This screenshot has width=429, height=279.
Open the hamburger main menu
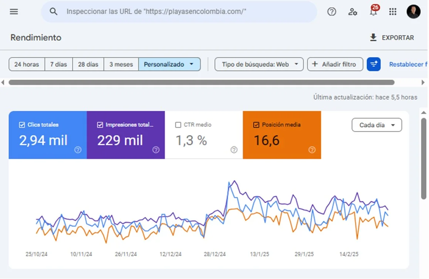pos(14,12)
